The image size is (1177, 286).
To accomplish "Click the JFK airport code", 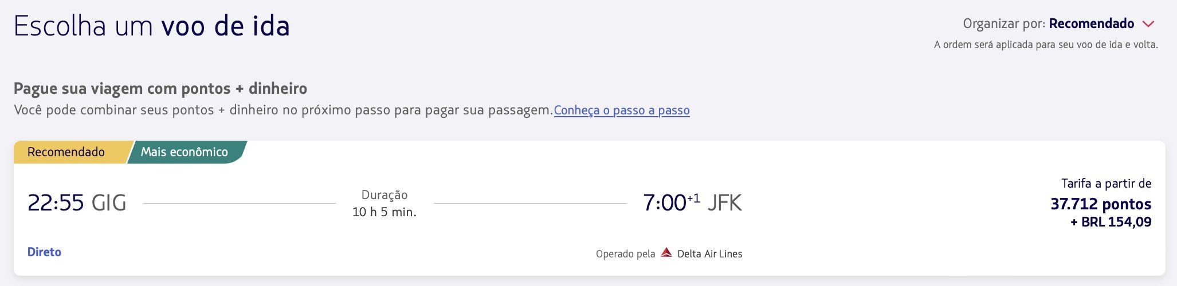I will tap(725, 203).
